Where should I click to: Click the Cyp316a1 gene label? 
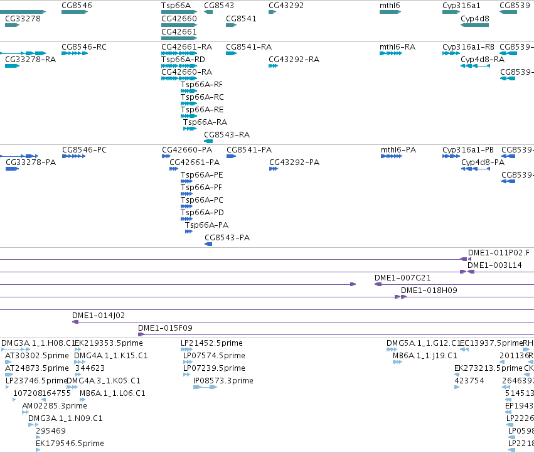461,6
